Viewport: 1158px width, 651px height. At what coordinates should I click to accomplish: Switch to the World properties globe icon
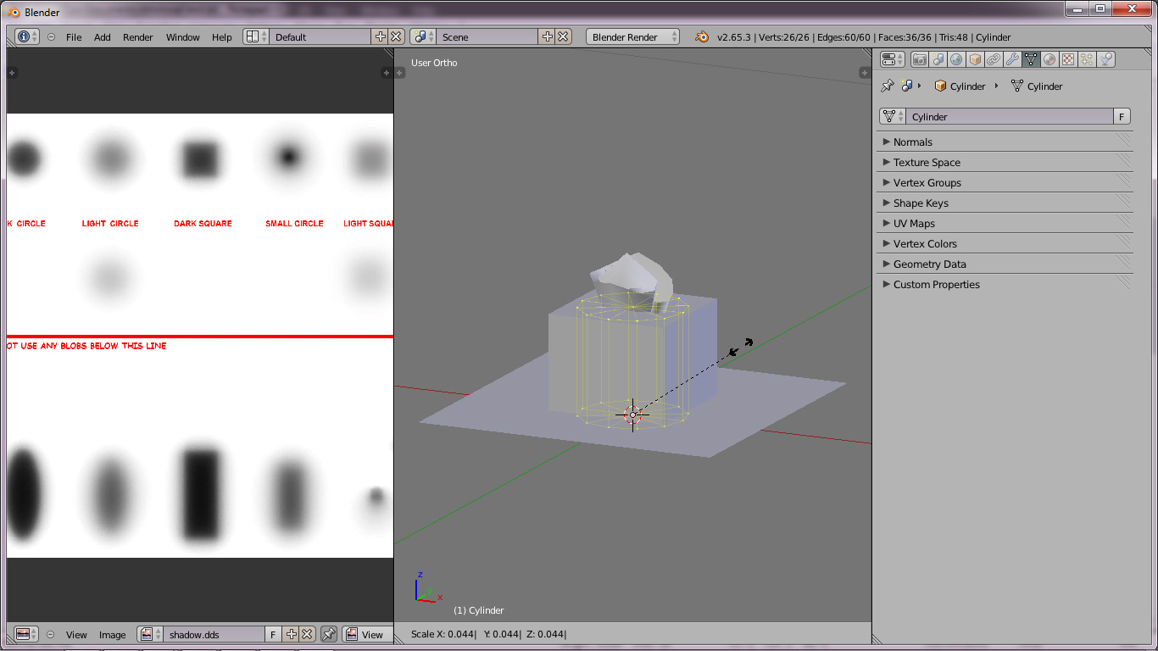pyautogui.click(x=956, y=59)
